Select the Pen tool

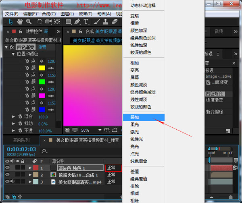coord(77,22)
